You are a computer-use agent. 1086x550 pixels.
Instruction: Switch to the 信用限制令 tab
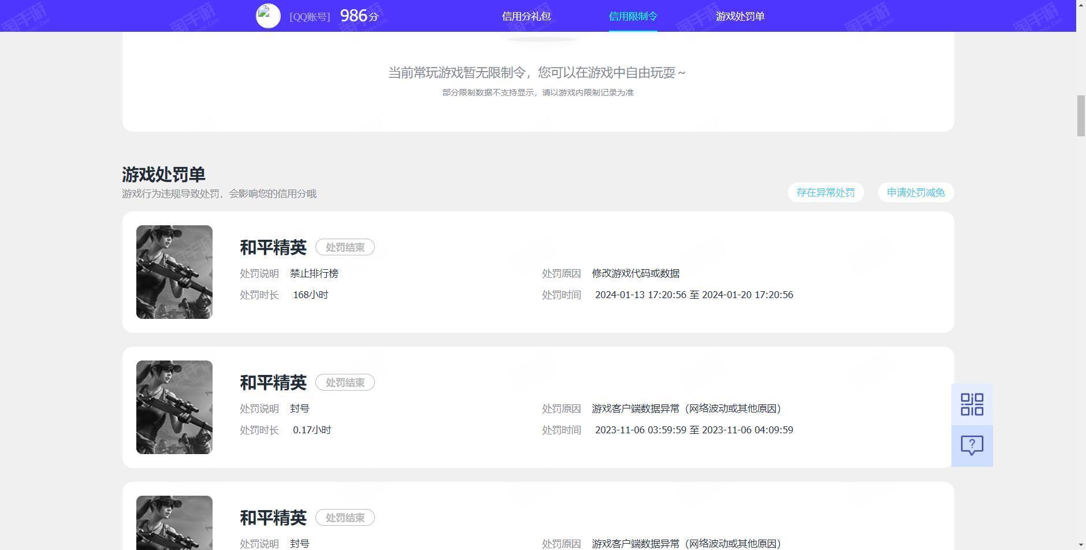[633, 16]
